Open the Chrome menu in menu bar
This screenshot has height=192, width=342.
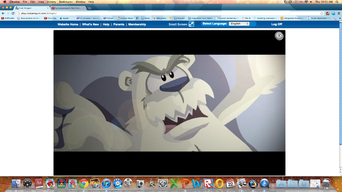14,2
